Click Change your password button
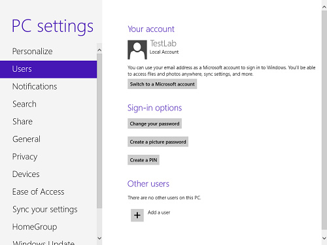This screenshot has width=327, height=245. pyautogui.click(x=154, y=123)
